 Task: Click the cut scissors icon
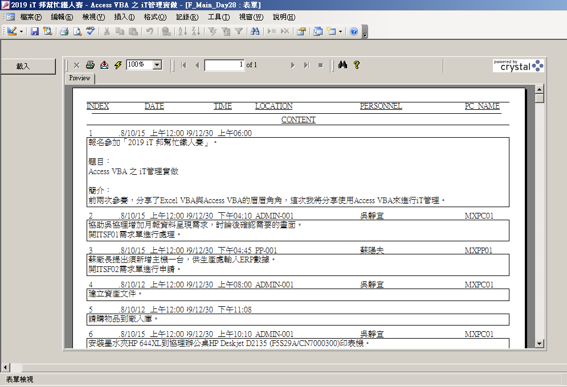107,31
